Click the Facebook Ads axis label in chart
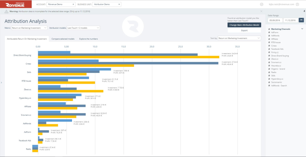This screenshot has height=157, width=306. point(25,140)
